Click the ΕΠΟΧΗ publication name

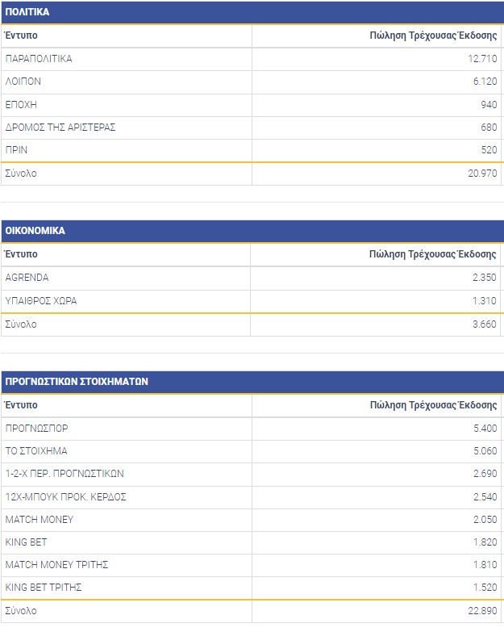(x=21, y=104)
